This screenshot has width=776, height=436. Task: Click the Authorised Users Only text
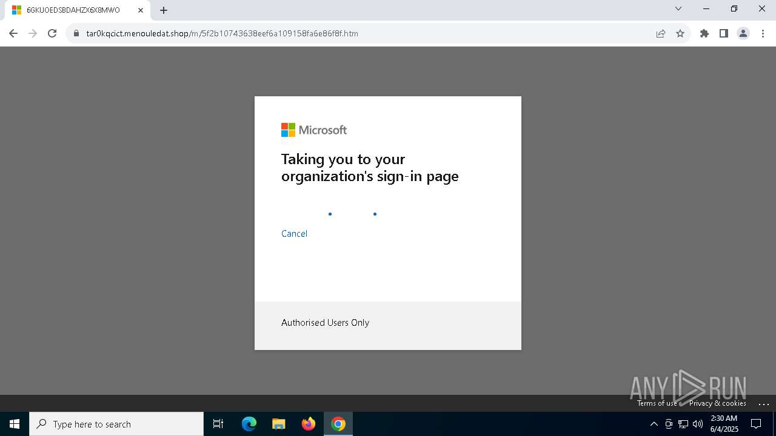pyautogui.click(x=325, y=323)
